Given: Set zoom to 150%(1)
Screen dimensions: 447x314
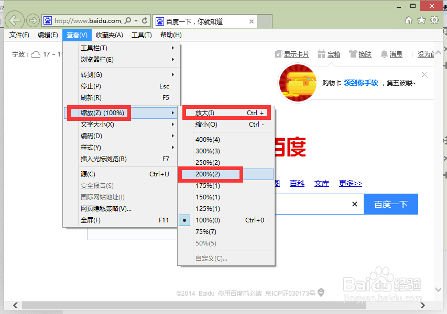Looking at the screenshot, I should (226, 197).
